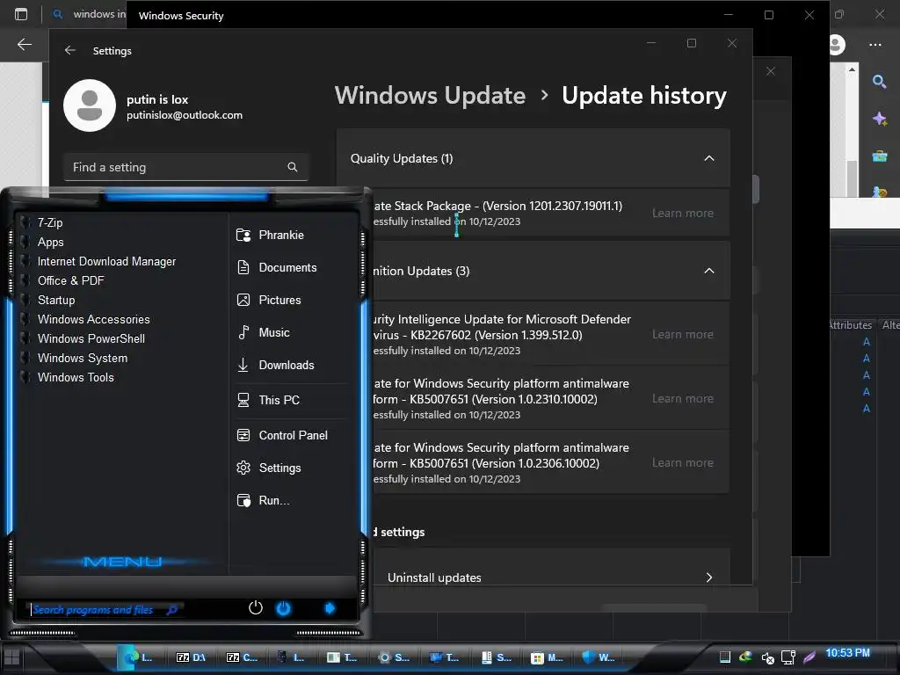Click the Edge profile avatar icon
Viewport: 900px width, 675px height.
coord(837,44)
